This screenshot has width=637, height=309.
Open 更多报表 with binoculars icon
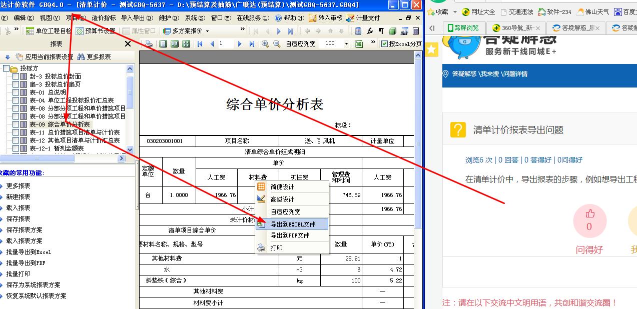click(94, 57)
